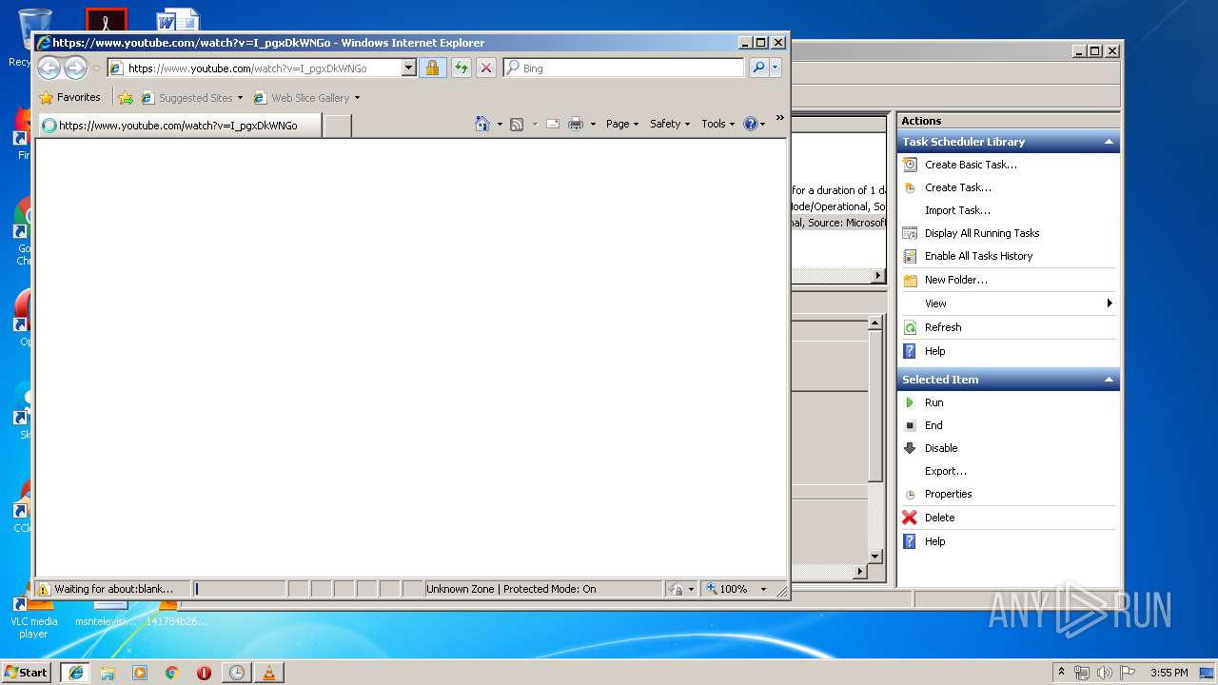Click the magnifier search button

pyautogui.click(x=758, y=68)
